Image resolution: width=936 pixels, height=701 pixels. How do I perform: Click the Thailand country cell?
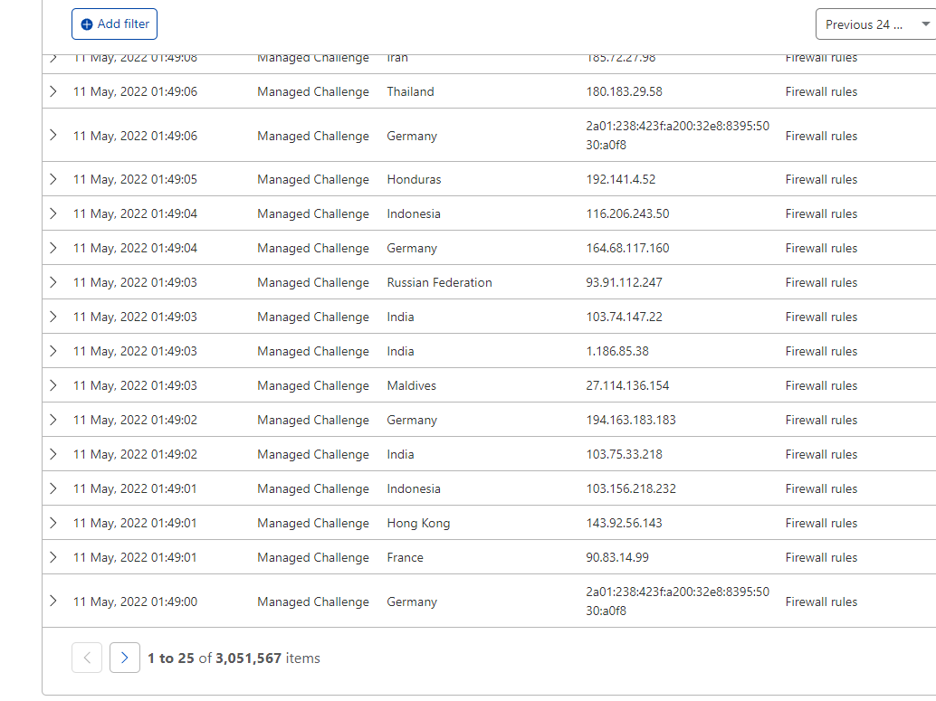pyautogui.click(x=410, y=91)
